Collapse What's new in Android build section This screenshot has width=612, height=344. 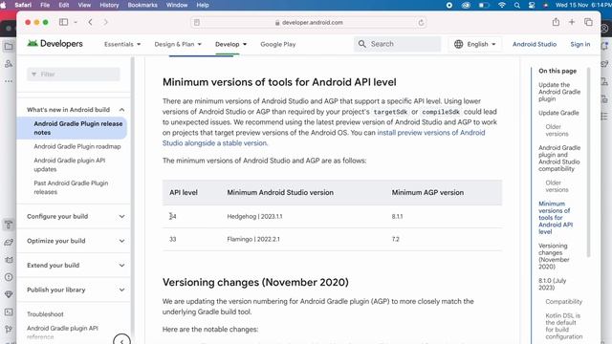tap(121, 110)
